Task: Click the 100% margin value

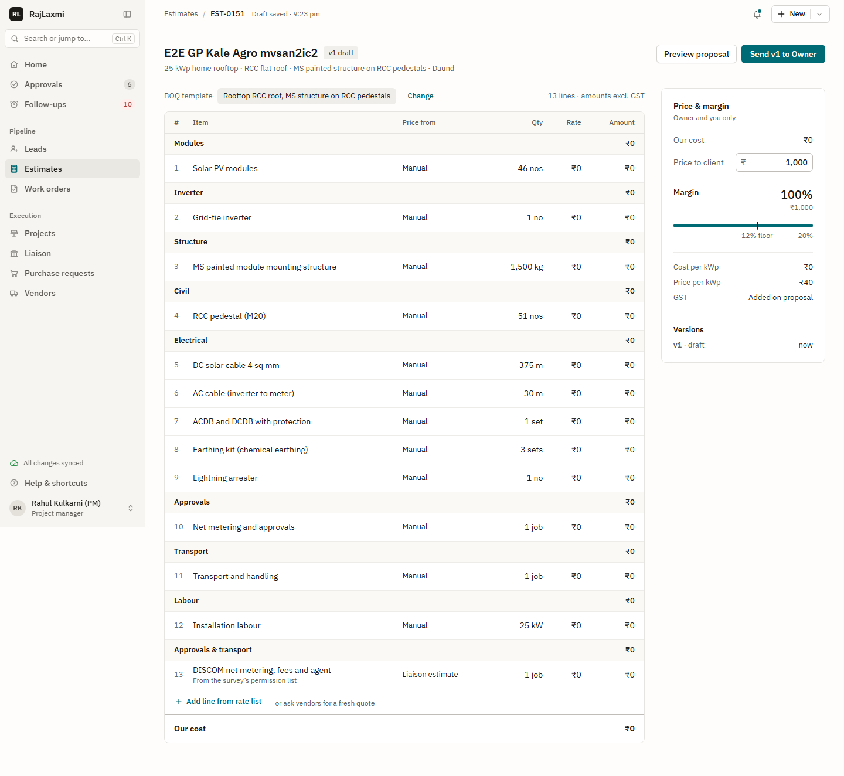Action: tap(797, 195)
